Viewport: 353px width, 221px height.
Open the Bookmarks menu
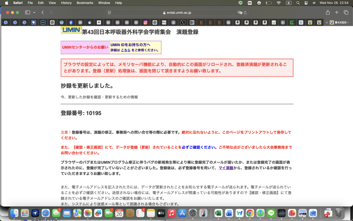coord(85,3)
